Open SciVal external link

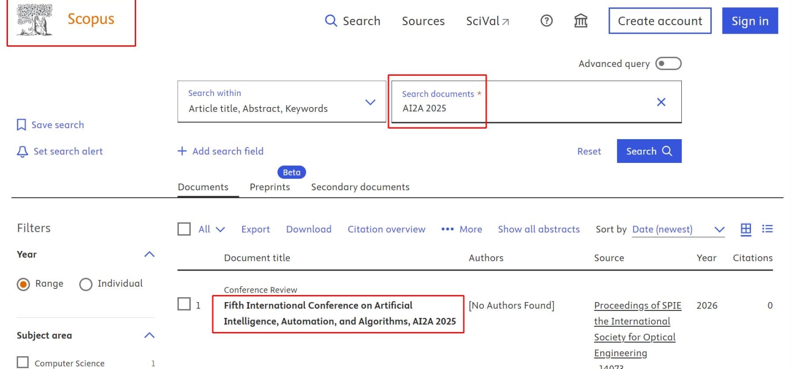488,21
